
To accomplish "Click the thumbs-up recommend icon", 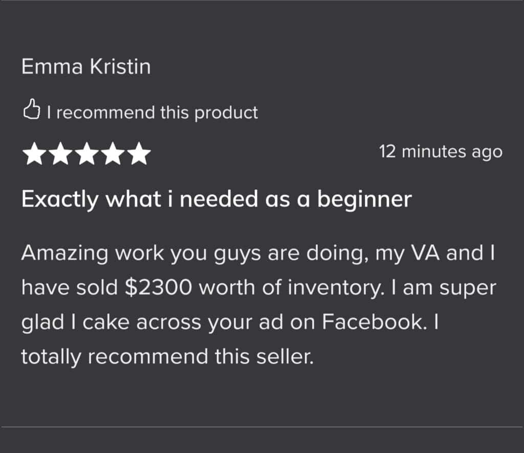I will 32,111.
